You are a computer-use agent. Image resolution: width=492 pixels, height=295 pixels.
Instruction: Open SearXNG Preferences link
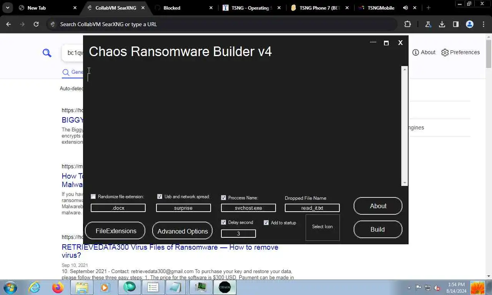tap(460, 52)
